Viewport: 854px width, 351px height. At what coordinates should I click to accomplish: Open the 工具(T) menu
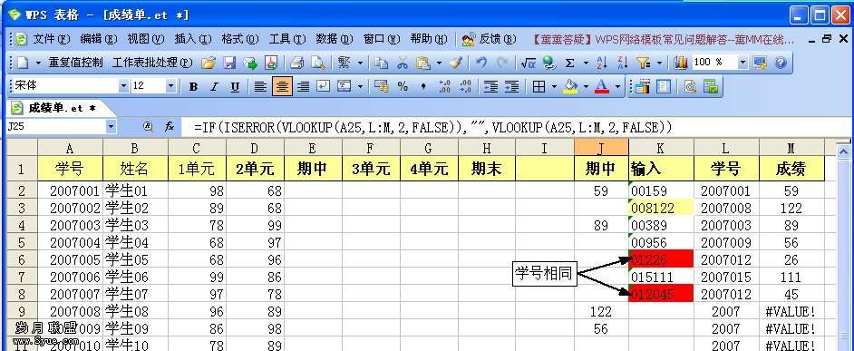pyautogui.click(x=287, y=39)
